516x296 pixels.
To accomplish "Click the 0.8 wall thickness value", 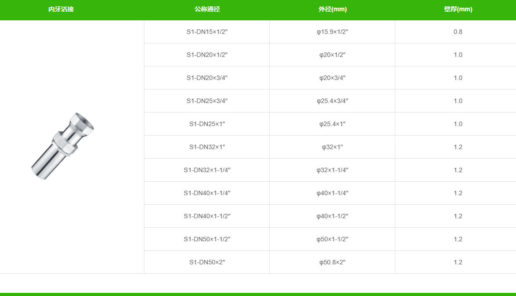I will pos(458,32).
